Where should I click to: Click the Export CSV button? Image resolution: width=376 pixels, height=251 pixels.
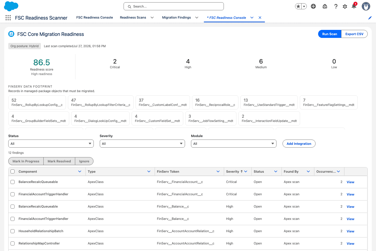pos(354,34)
